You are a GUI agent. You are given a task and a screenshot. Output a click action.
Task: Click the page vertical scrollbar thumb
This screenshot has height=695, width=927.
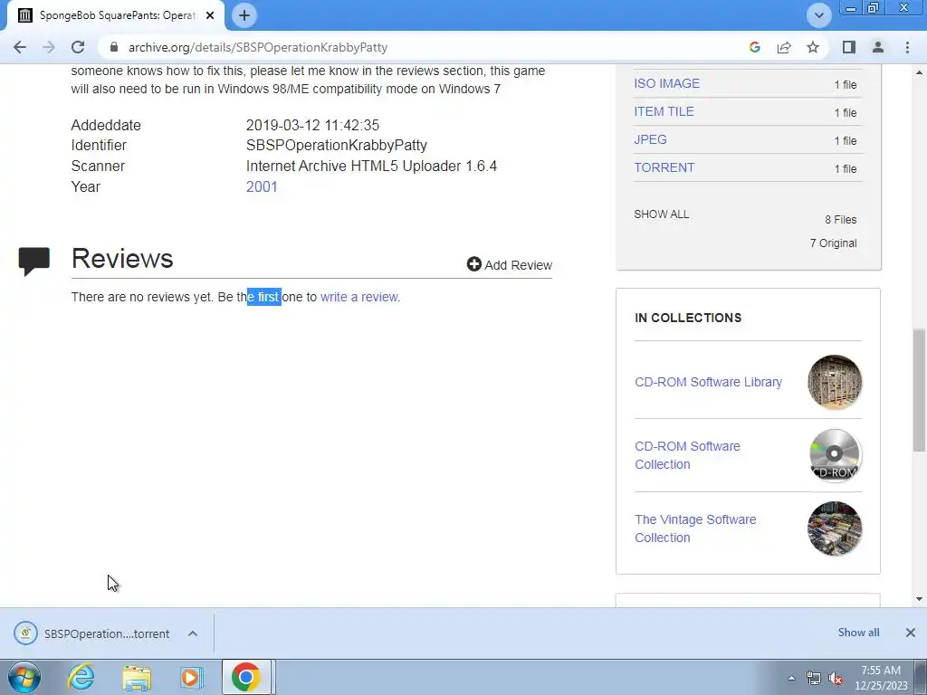pyautogui.click(x=920, y=390)
